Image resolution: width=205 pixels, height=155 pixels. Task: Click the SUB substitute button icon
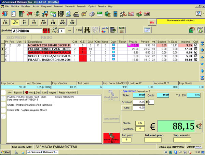point(122,30)
